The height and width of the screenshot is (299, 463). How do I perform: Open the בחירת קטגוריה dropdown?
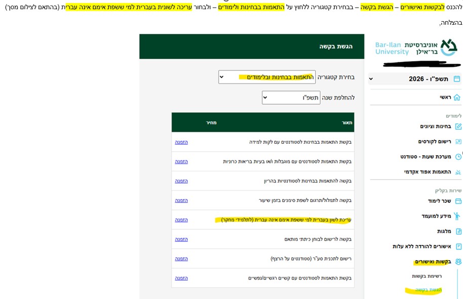tap(267, 77)
